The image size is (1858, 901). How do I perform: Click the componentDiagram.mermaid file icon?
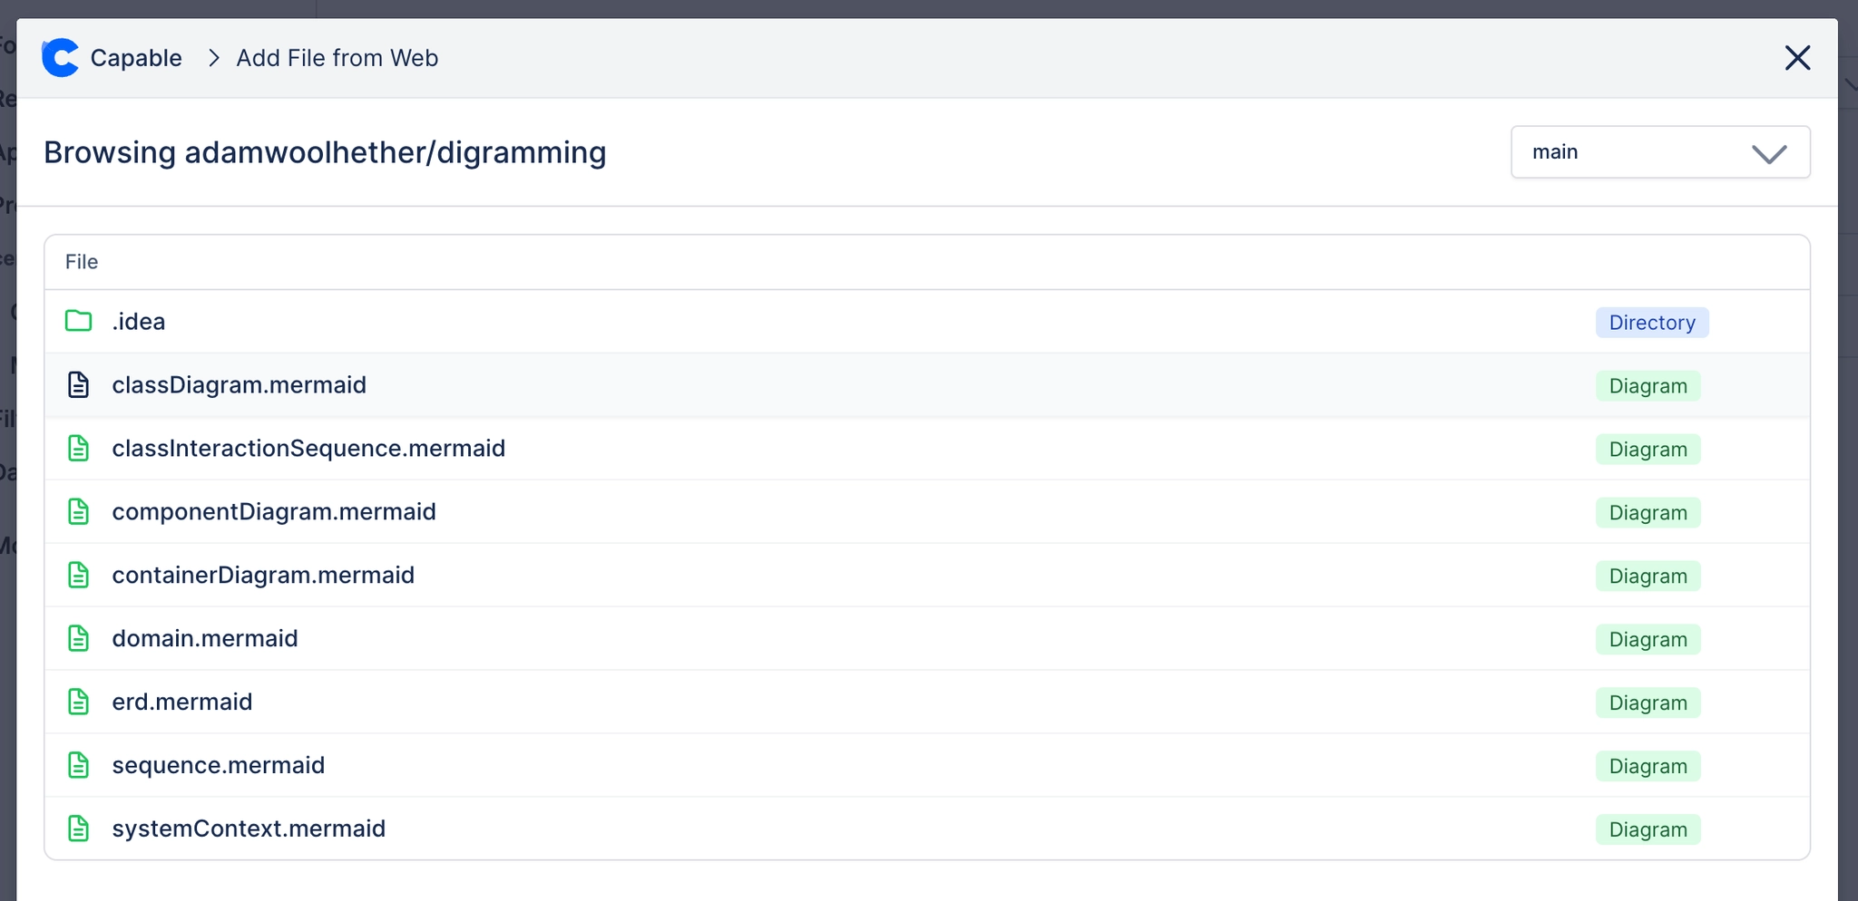(79, 511)
